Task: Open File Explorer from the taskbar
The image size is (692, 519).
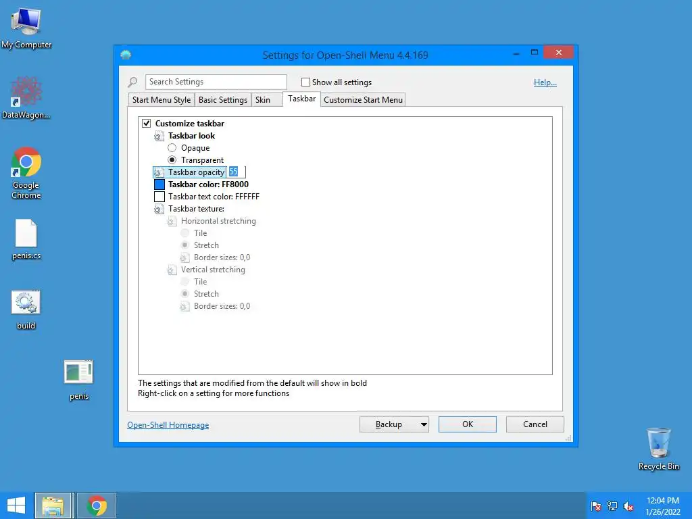Action: click(53, 505)
